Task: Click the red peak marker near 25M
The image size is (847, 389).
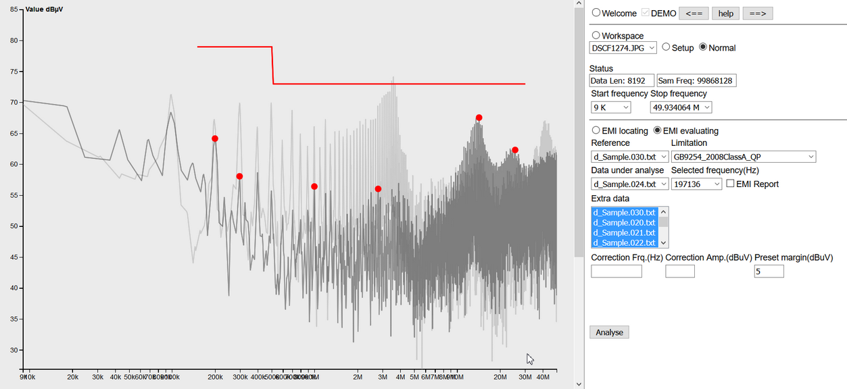Action: (x=515, y=150)
